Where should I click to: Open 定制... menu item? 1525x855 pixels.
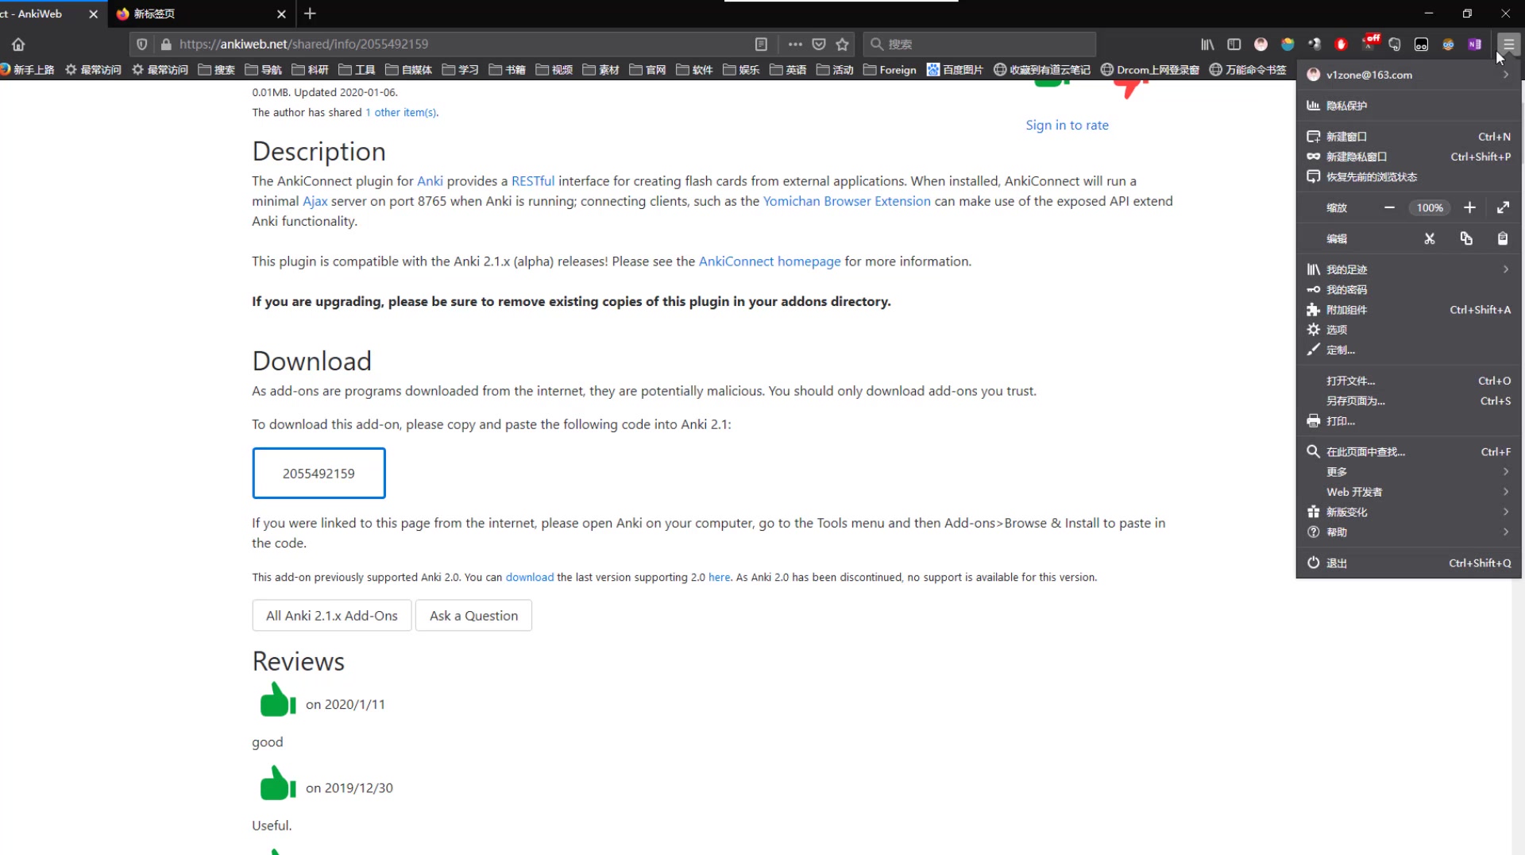click(1408, 350)
